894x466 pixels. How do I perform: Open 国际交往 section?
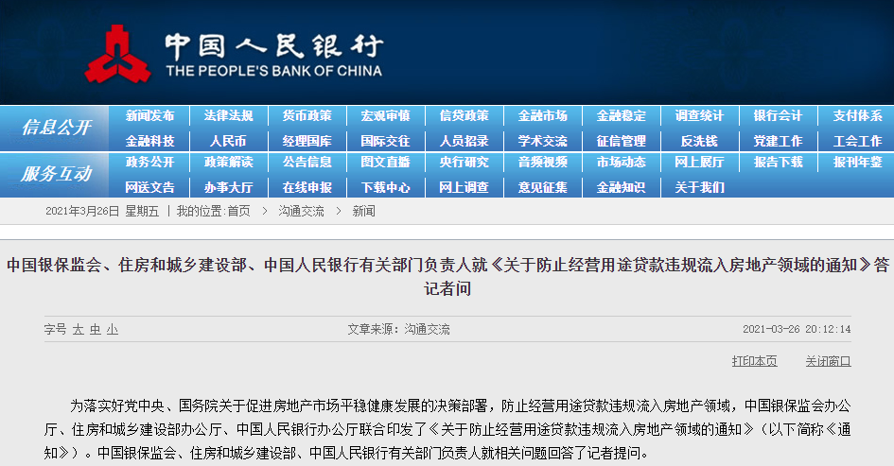click(x=385, y=141)
